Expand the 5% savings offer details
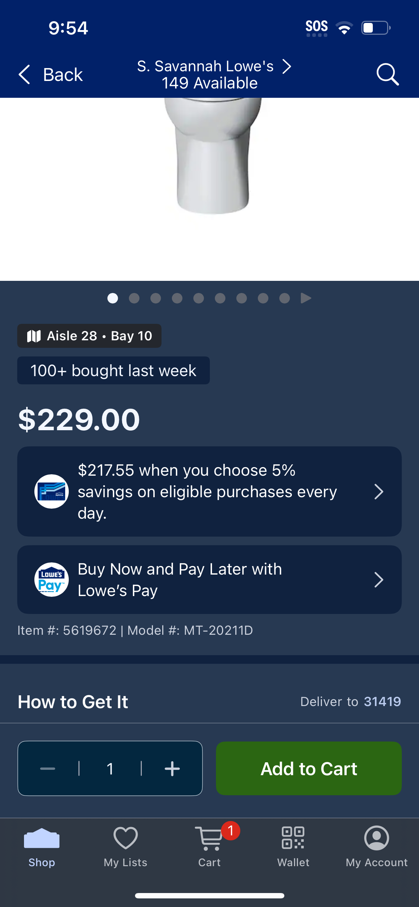 click(209, 491)
